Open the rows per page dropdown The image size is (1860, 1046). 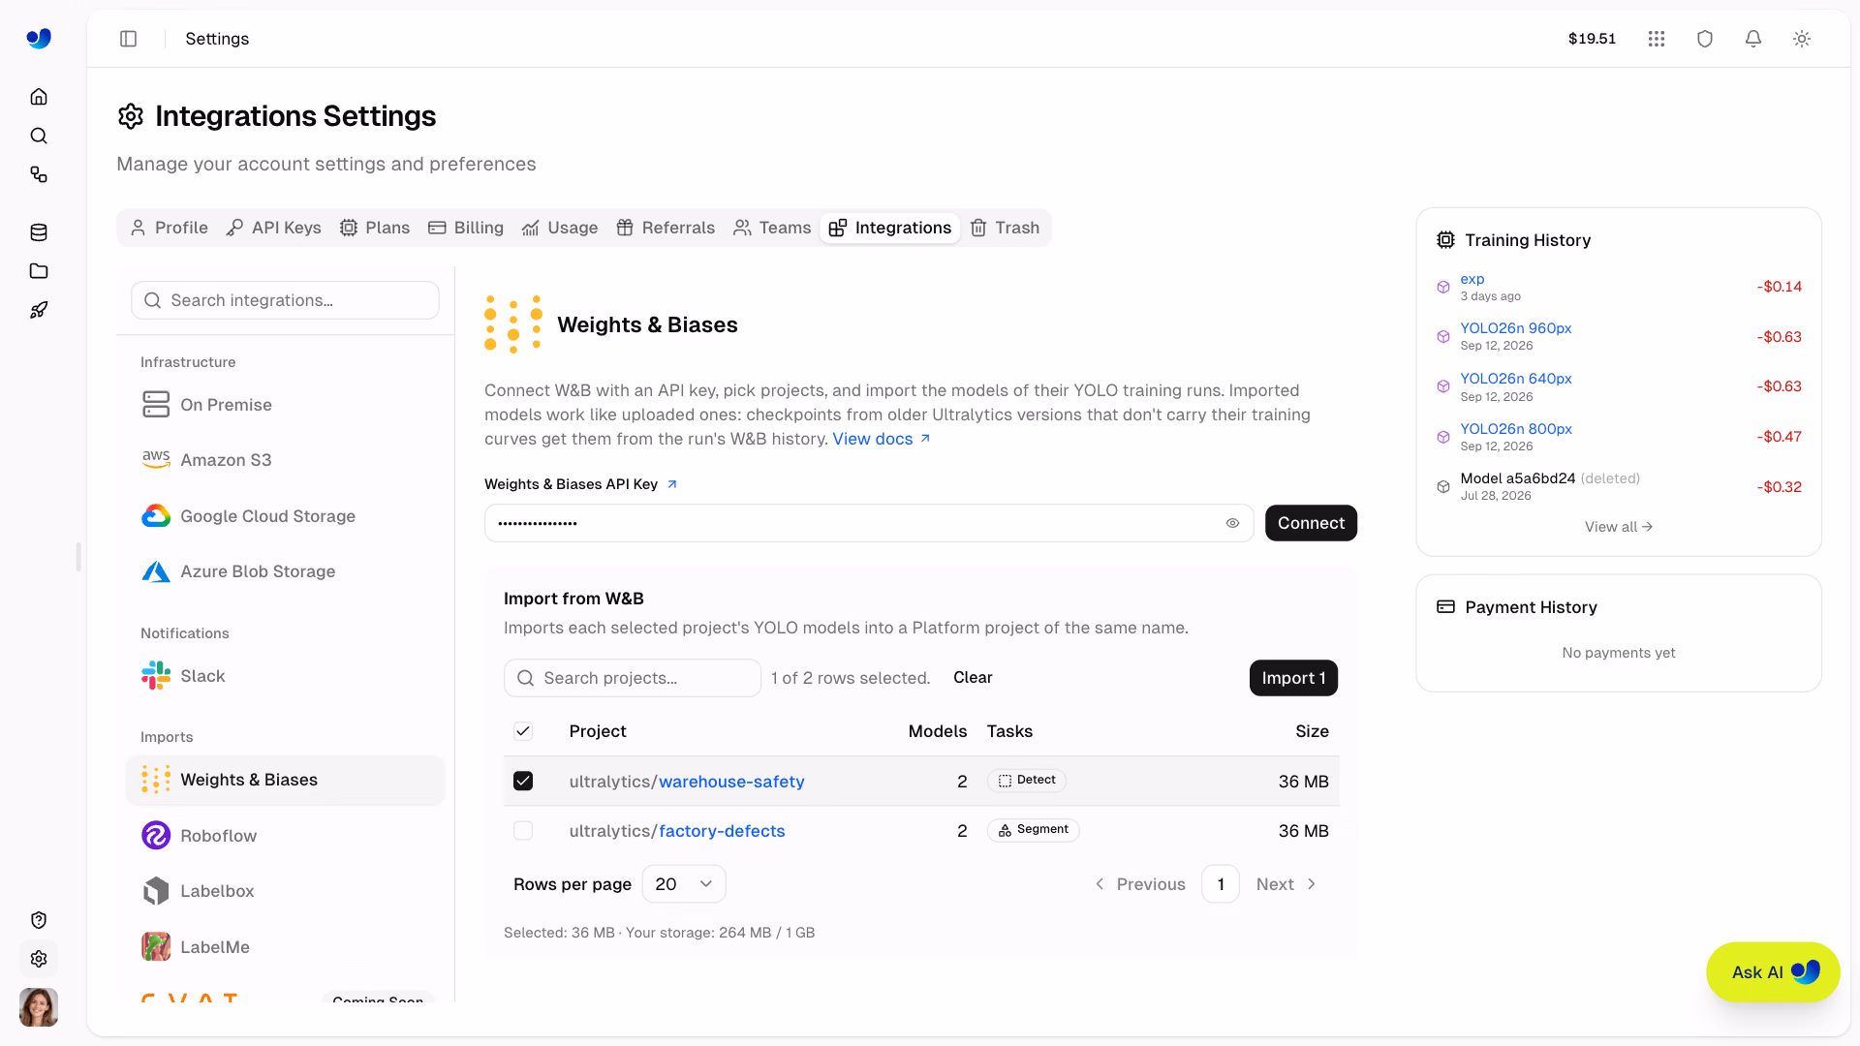click(684, 884)
